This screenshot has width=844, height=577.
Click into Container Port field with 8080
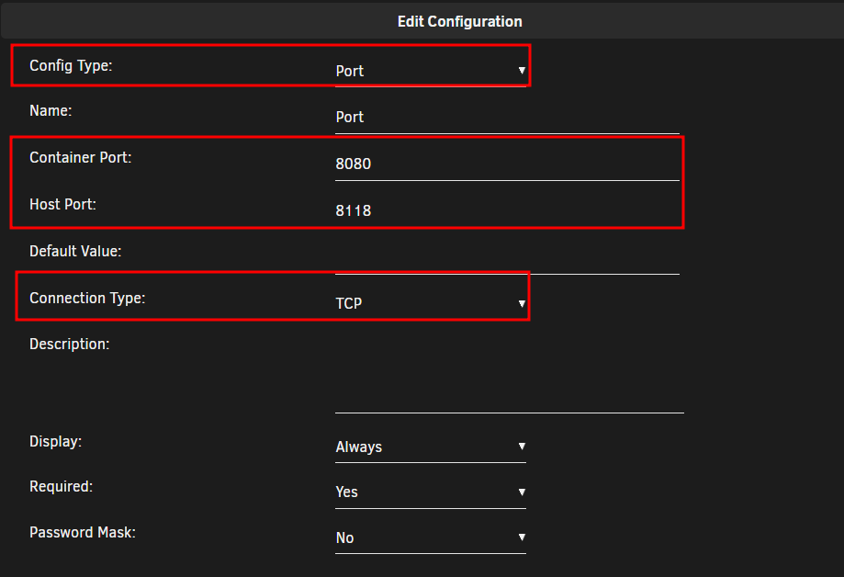click(507, 164)
